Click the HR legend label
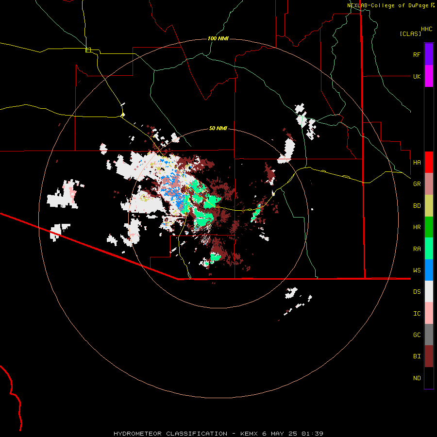 tap(417, 227)
